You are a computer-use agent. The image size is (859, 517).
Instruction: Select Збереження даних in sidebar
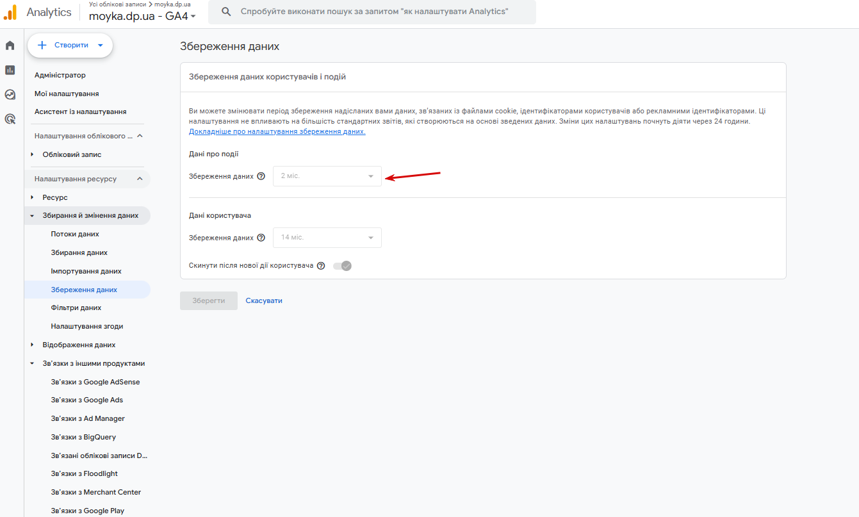[87, 290]
